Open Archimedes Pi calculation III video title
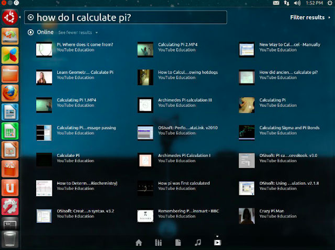The width and height of the screenshot is (335, 250). coord(185,100)
